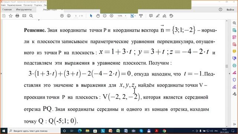Open More Tools wrench icon in right panel

coord(234,94)
